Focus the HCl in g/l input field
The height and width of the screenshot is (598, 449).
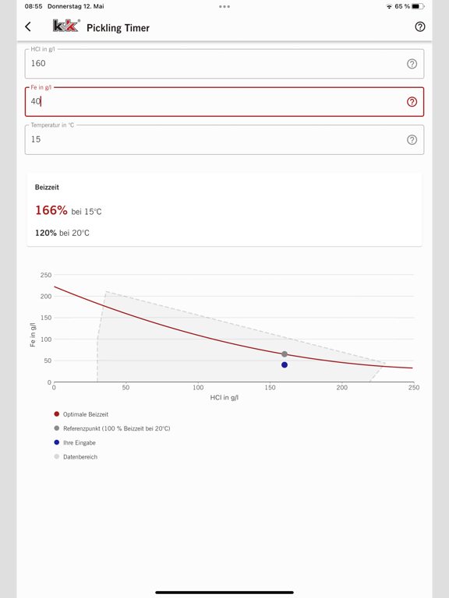tap(224, 64)
